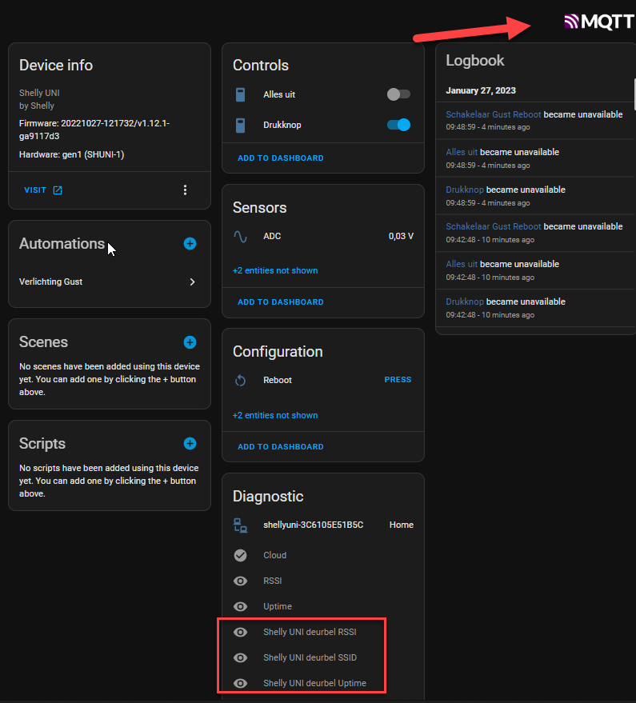
Task: Toggle the Alles uit switch on
Action: [398, 94]
